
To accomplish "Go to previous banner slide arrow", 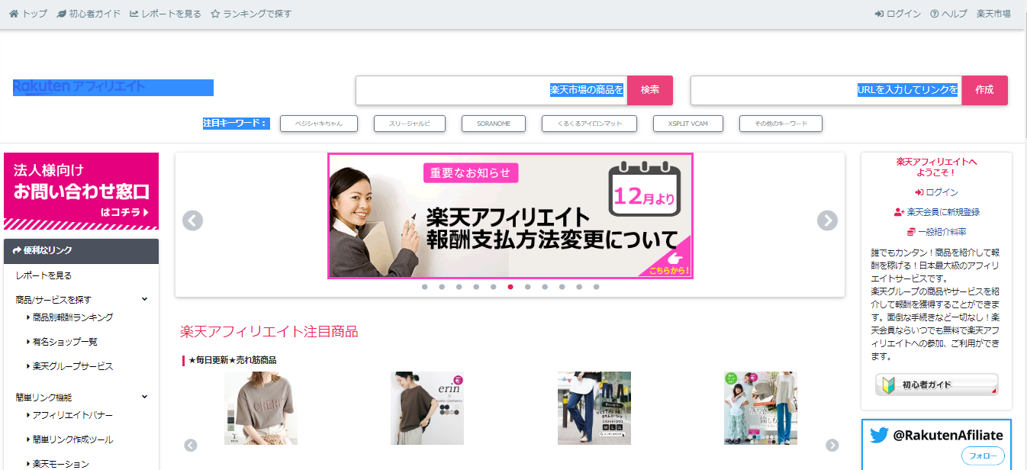I will point(193,221).
